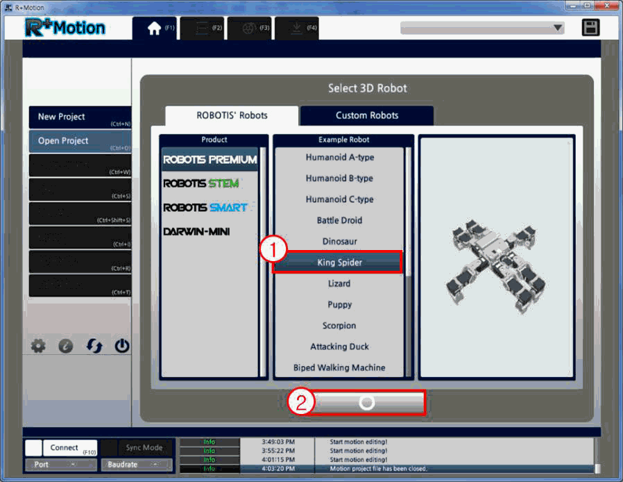Switch to the F3 globe tab

(x=250, y=28)
